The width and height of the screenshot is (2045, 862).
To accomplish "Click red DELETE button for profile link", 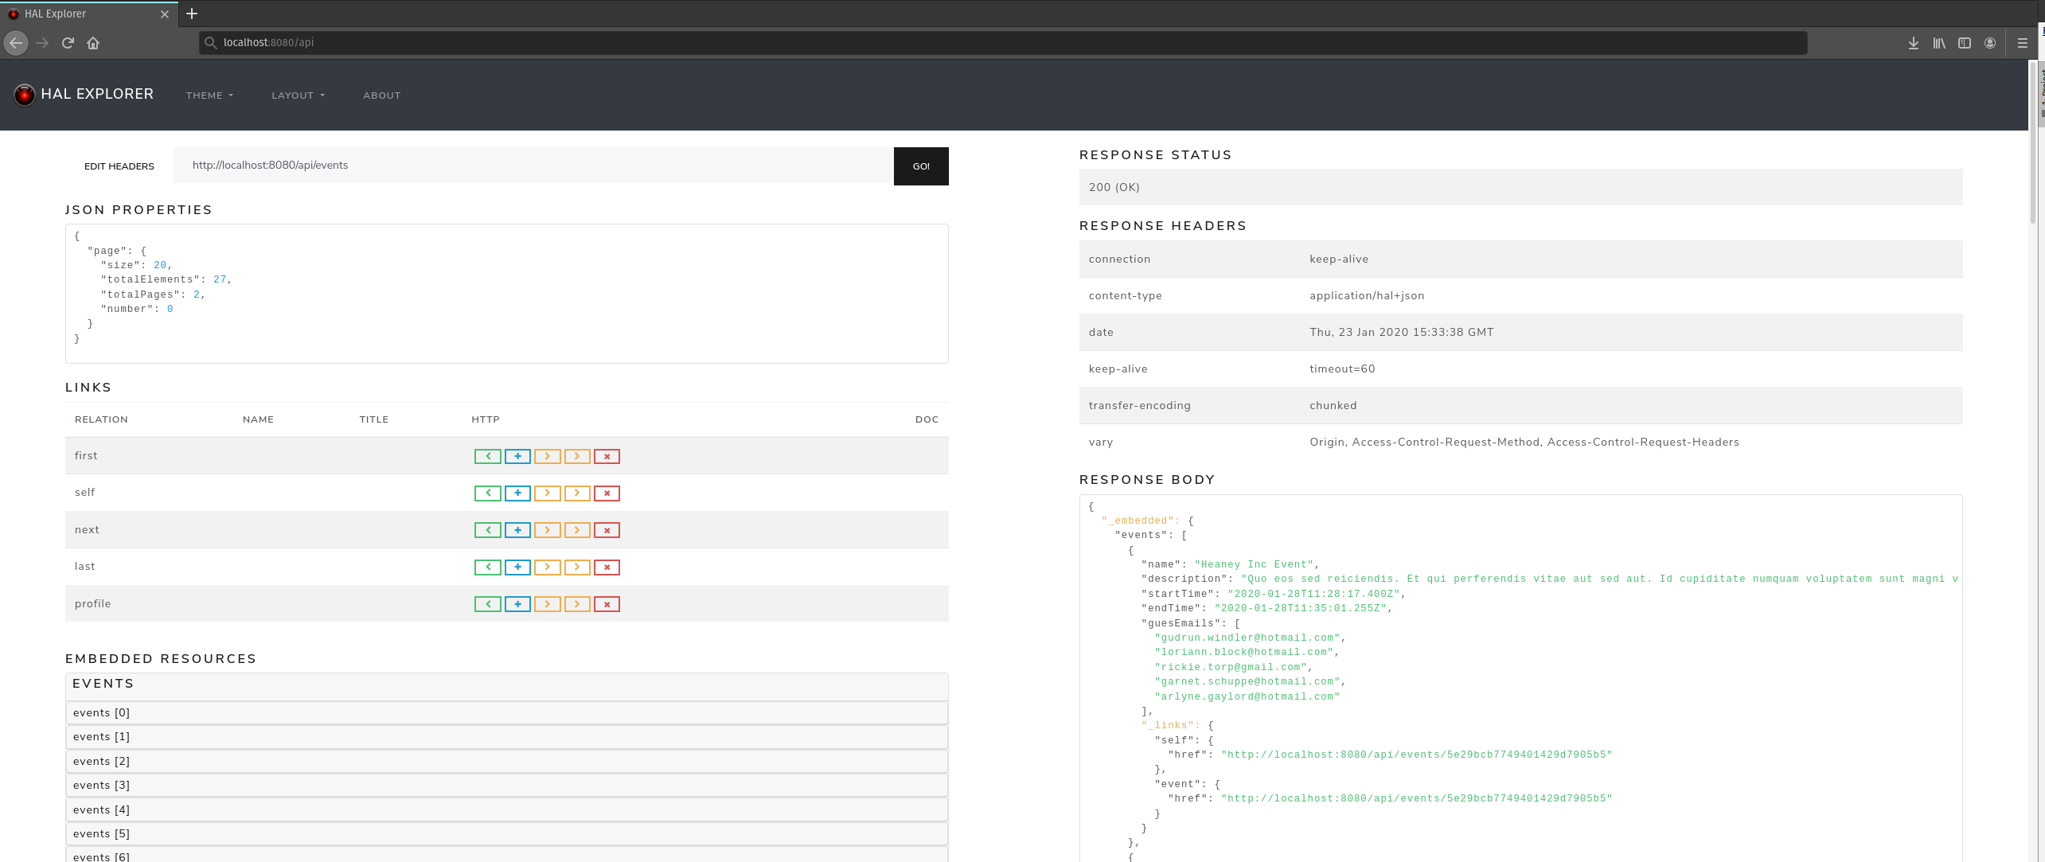I will pos(607,604).
